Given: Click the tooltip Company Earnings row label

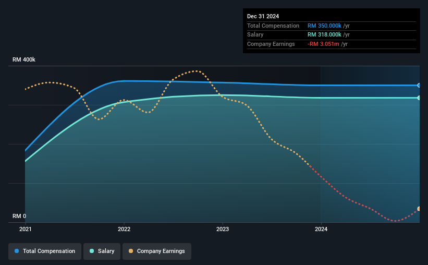Looking at the screenshot, I should pos(271,44).
